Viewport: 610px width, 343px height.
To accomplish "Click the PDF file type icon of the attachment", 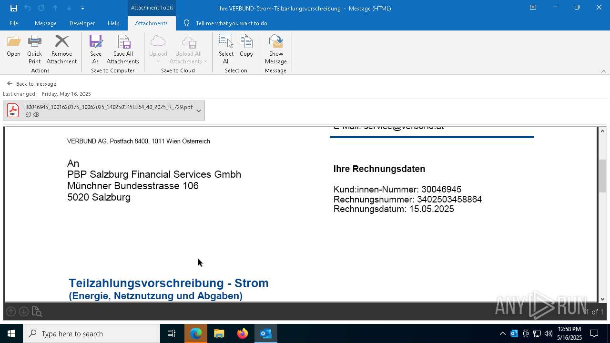I will point(13,111).
